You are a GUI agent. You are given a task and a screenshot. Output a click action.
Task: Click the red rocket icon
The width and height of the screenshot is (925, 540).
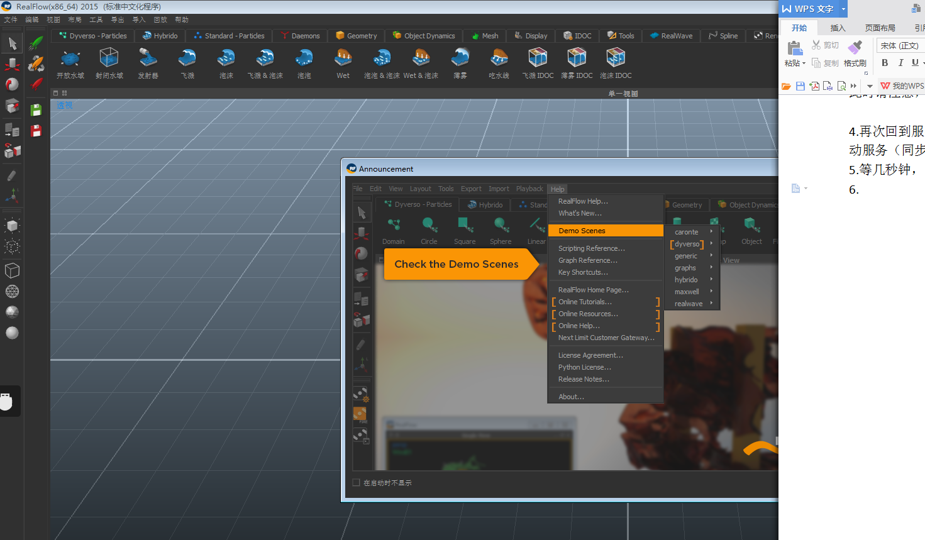pyautogui.click(x=36, y=84)
